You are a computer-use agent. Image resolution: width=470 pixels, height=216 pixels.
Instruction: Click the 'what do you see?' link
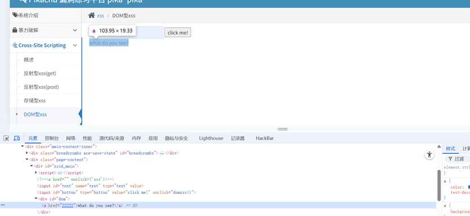[109, 43]
